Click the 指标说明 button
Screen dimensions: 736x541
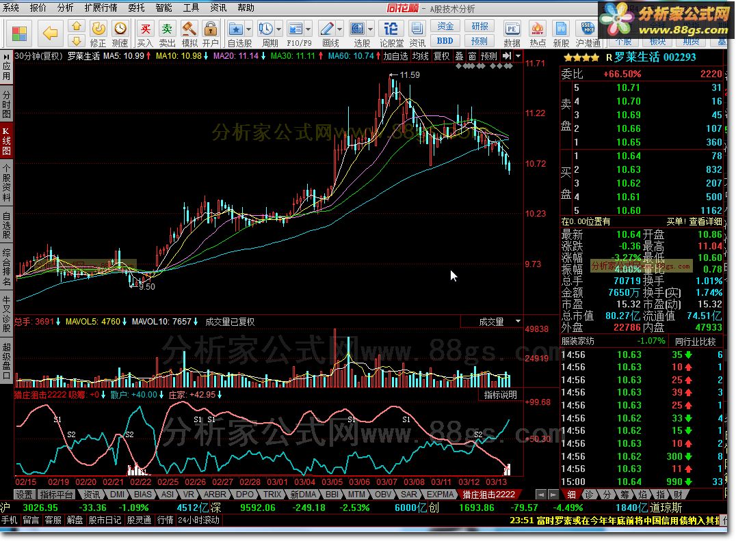point(501,395)
